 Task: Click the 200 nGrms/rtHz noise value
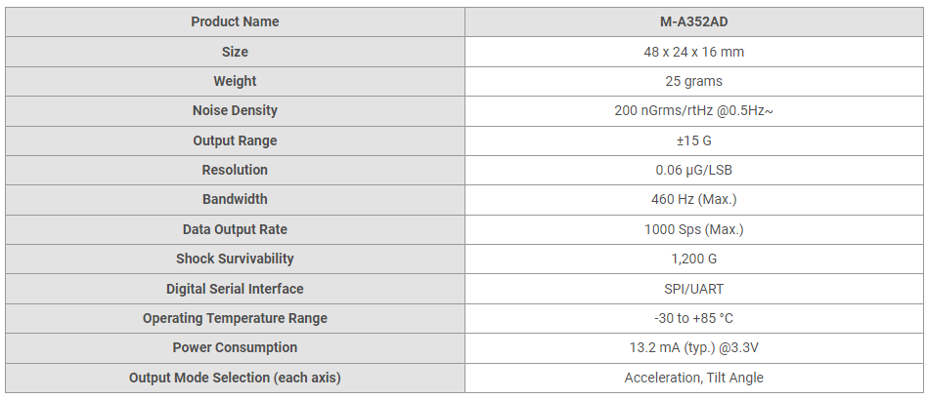(693, 110)
